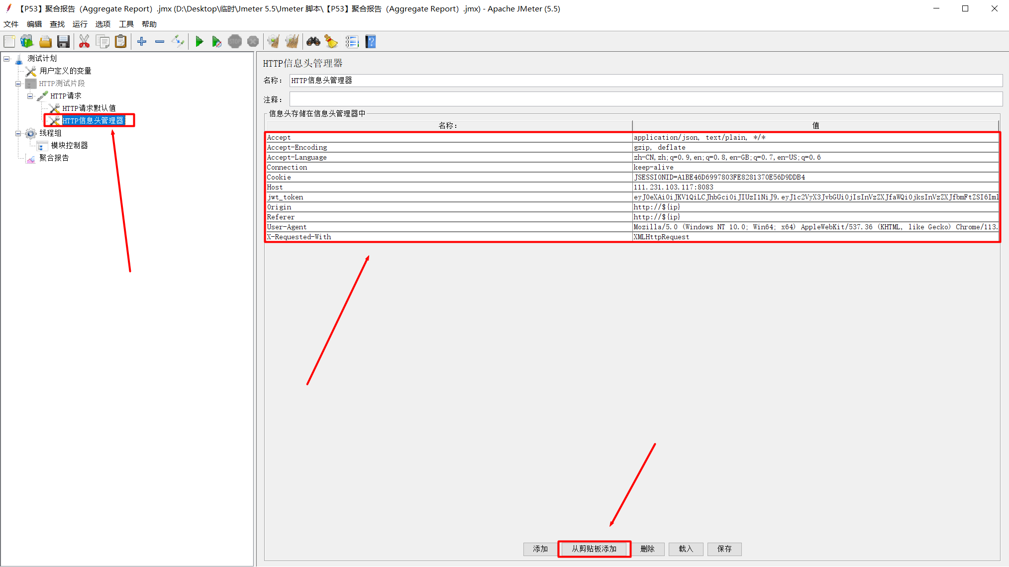1009x567 pixels.
Task: Click the Save floppy disk icon
Action: click(63, 42)
